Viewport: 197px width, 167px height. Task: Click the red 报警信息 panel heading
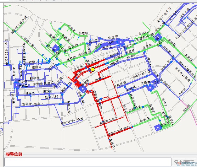pos(14,154)
